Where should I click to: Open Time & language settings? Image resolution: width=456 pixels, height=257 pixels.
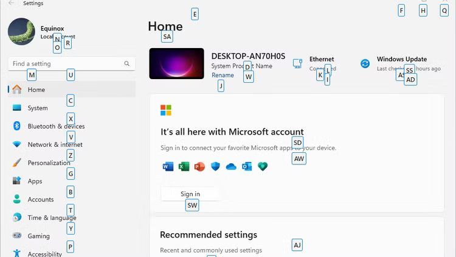[x=72, y=217]
